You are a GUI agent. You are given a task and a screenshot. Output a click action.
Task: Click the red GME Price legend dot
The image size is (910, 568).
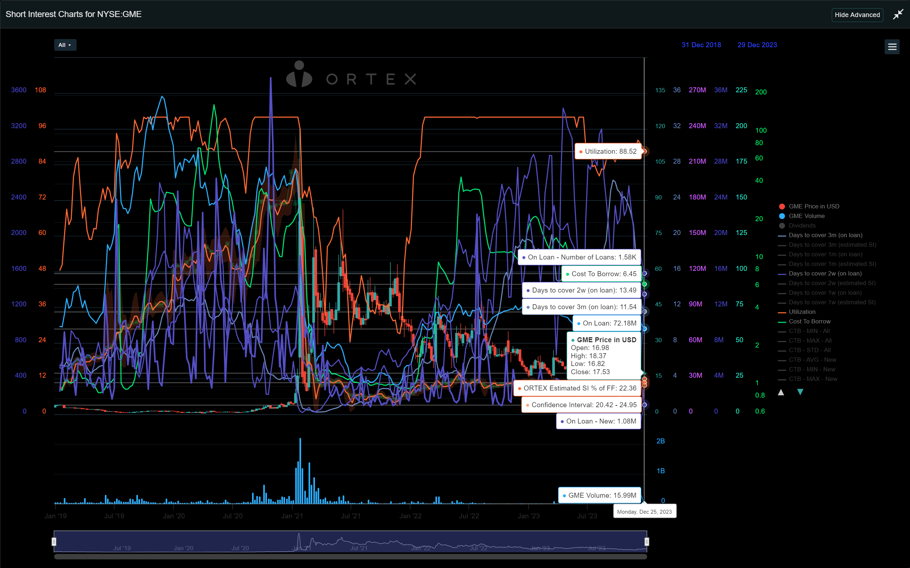tap(782, 206)
